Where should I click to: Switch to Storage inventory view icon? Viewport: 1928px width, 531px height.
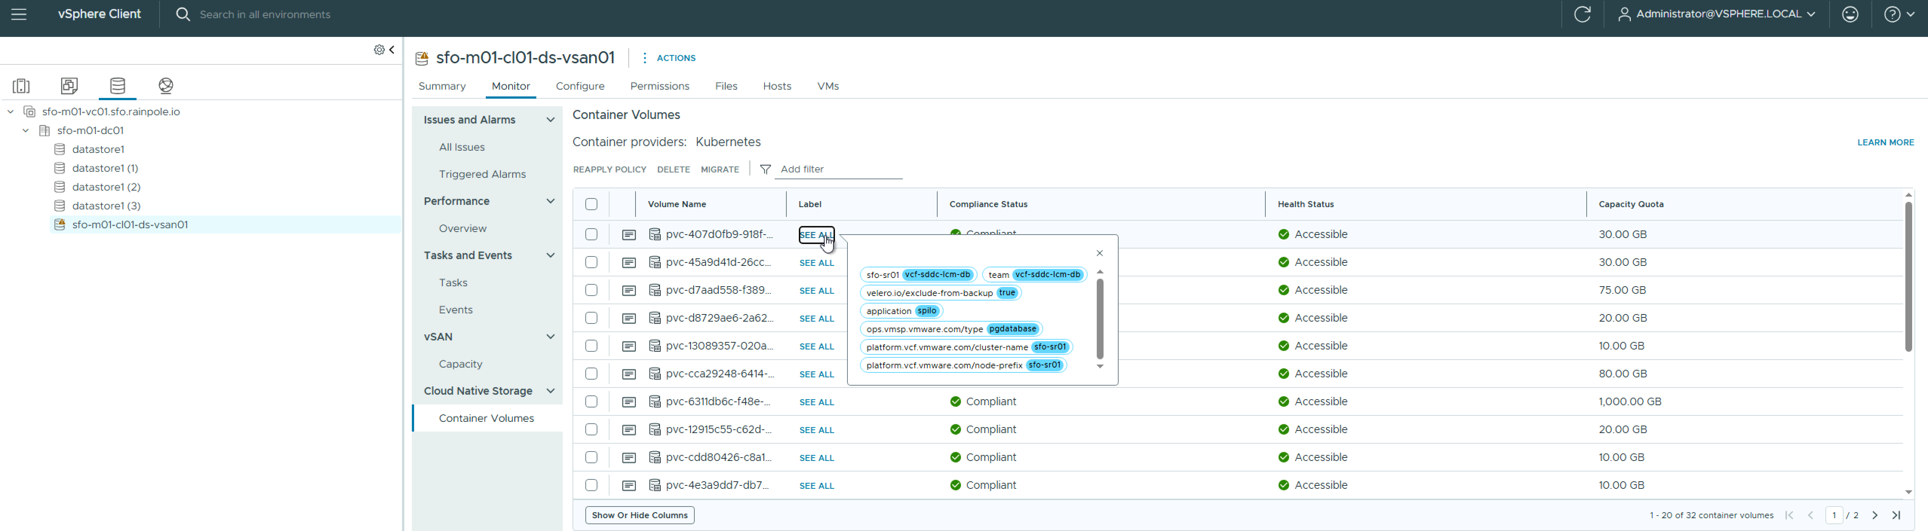coord(118,86)
